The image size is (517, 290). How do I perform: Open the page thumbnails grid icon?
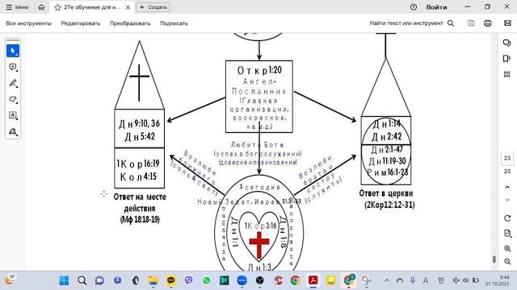pos(507,74)
